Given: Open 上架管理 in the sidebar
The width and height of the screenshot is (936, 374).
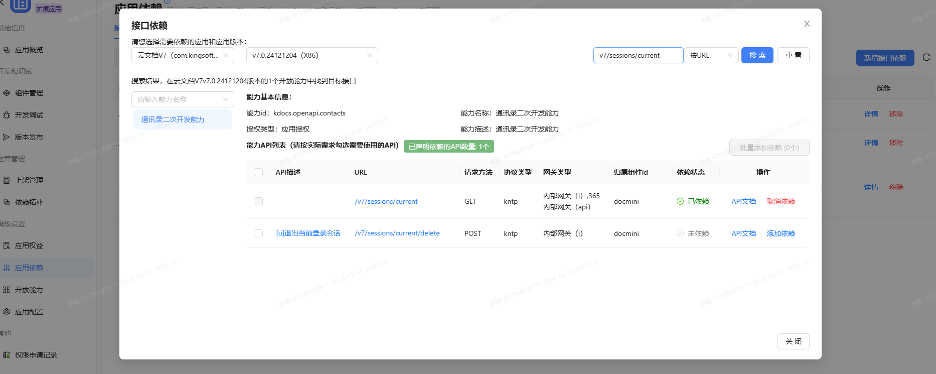Looking at the screenshot, I should (x=29, y=180).
